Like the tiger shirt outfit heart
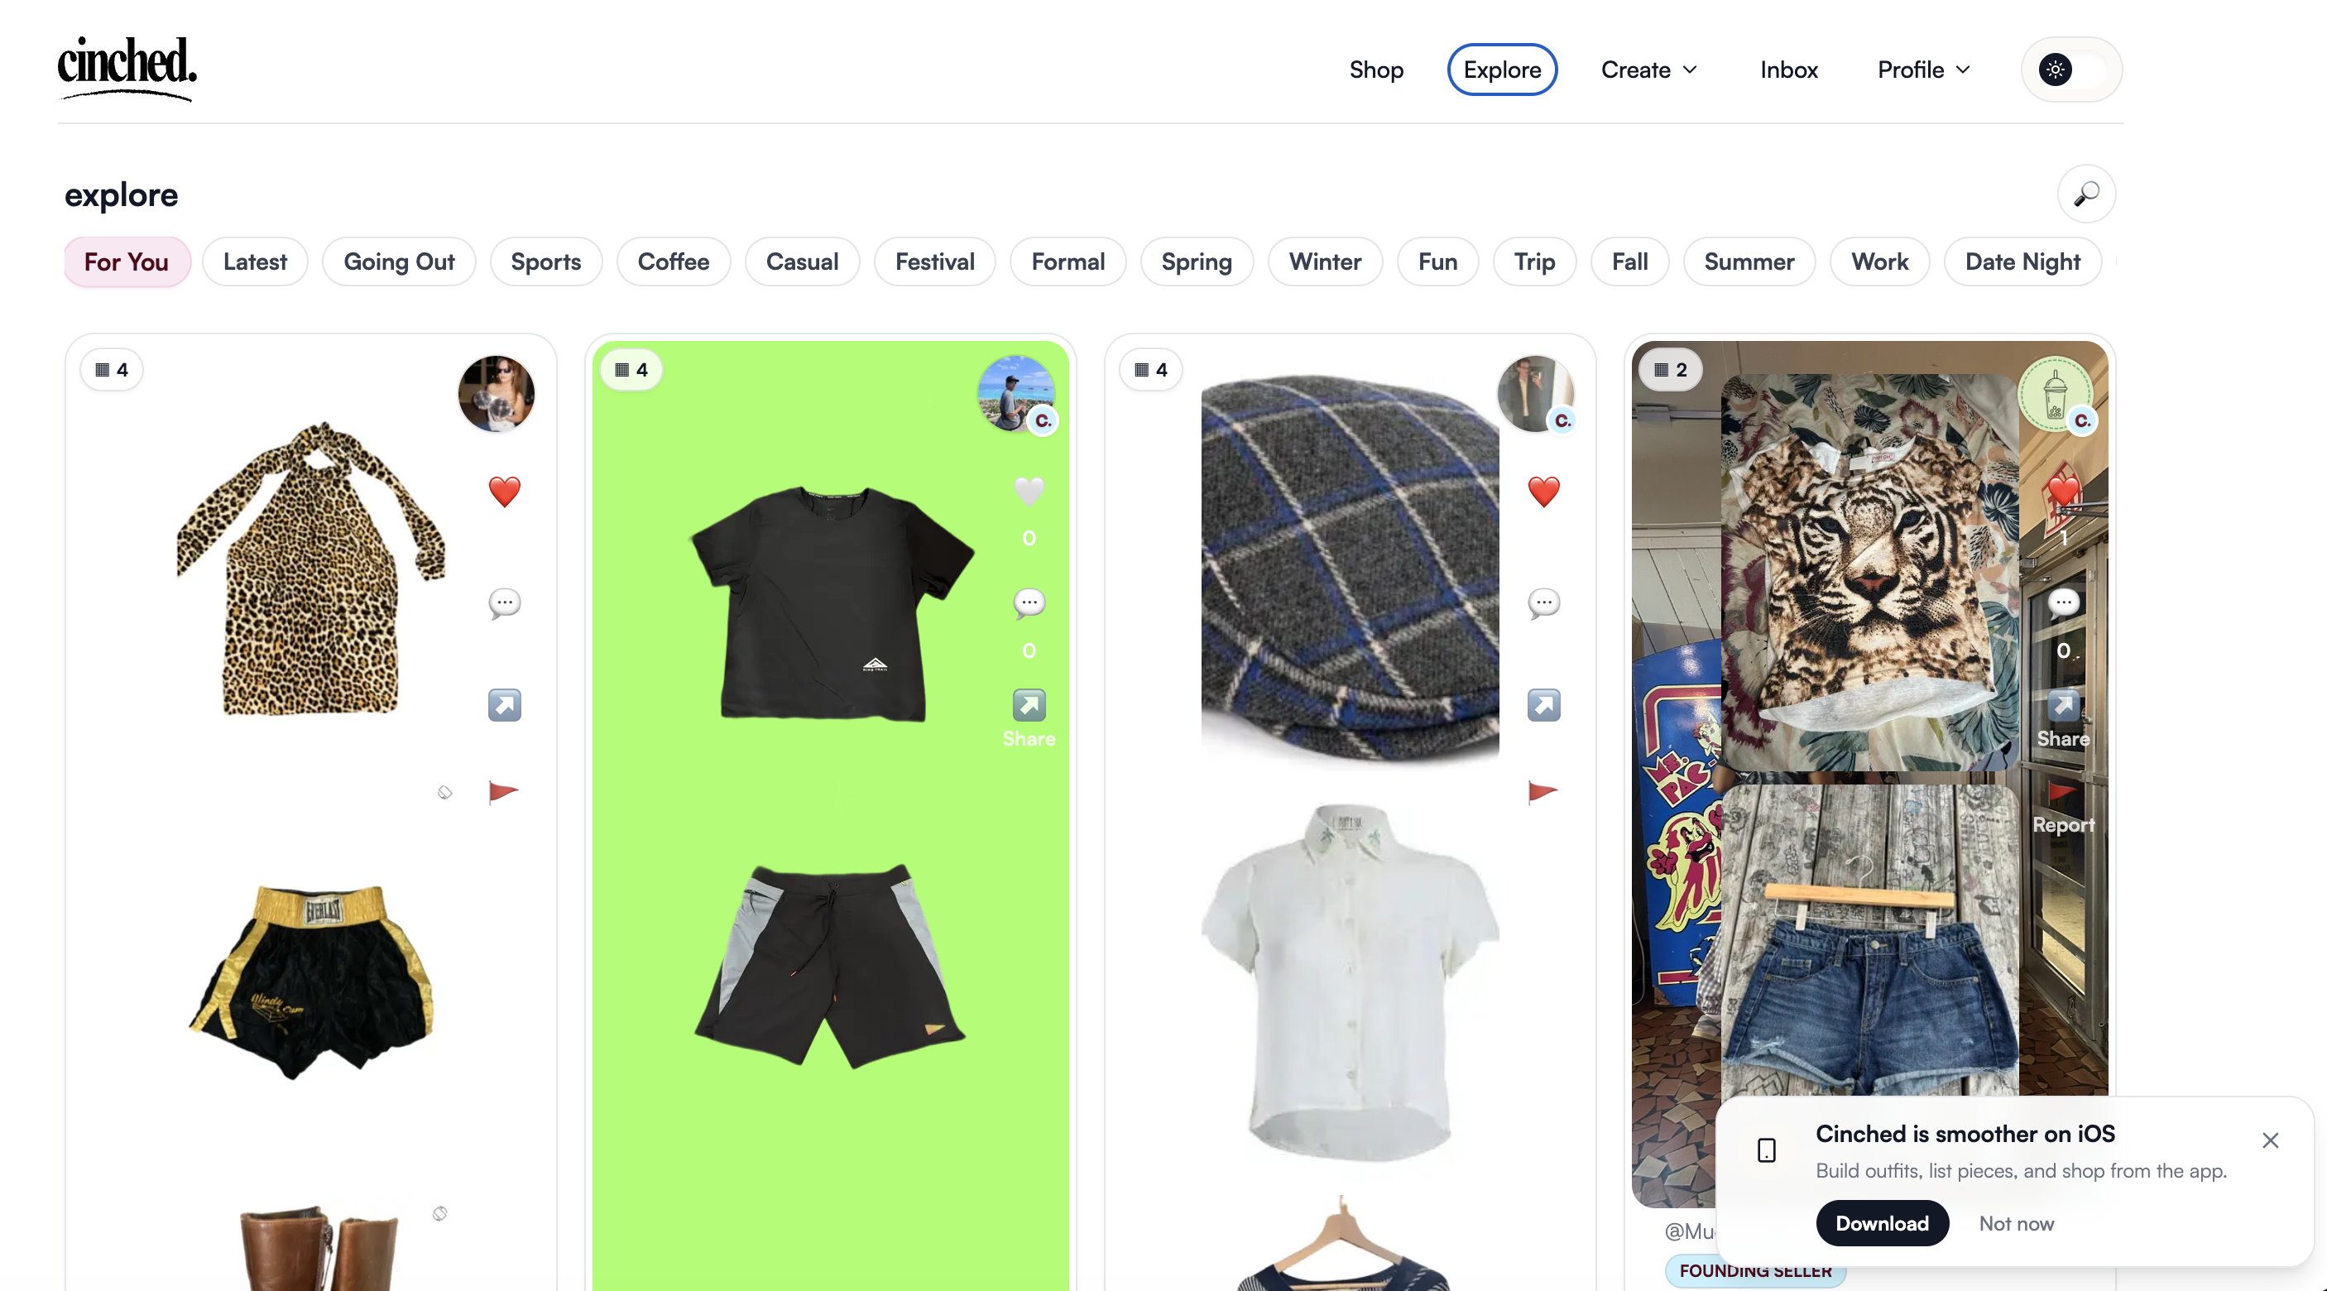Screen dimensions: 2327x1291 [x=2063, y=492]
